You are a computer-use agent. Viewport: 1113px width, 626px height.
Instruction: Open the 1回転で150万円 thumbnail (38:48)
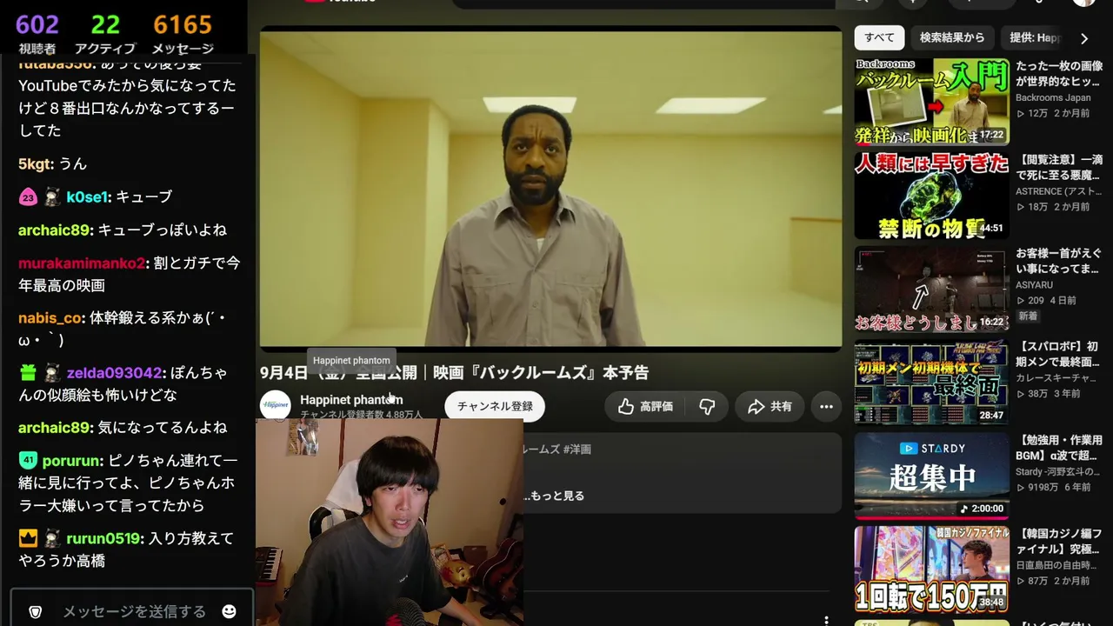[931, 569]
